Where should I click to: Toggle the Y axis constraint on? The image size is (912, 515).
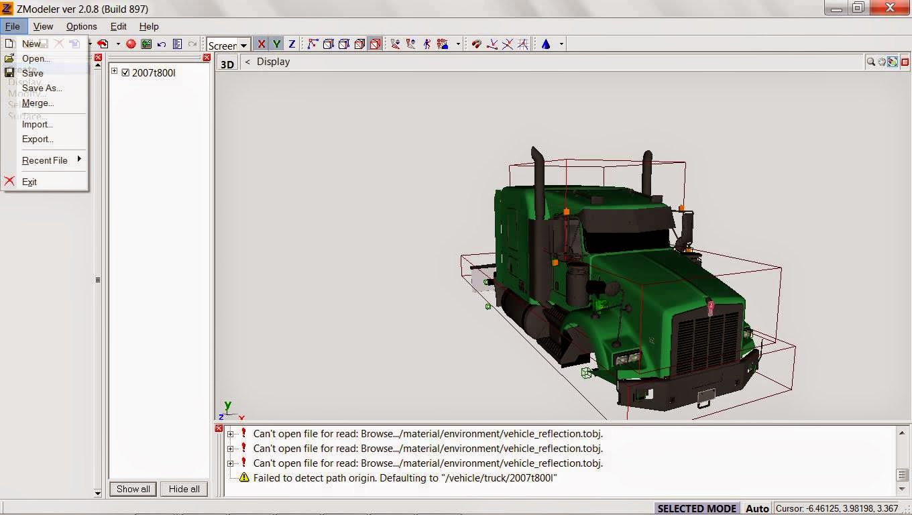(x=276, y=44)
